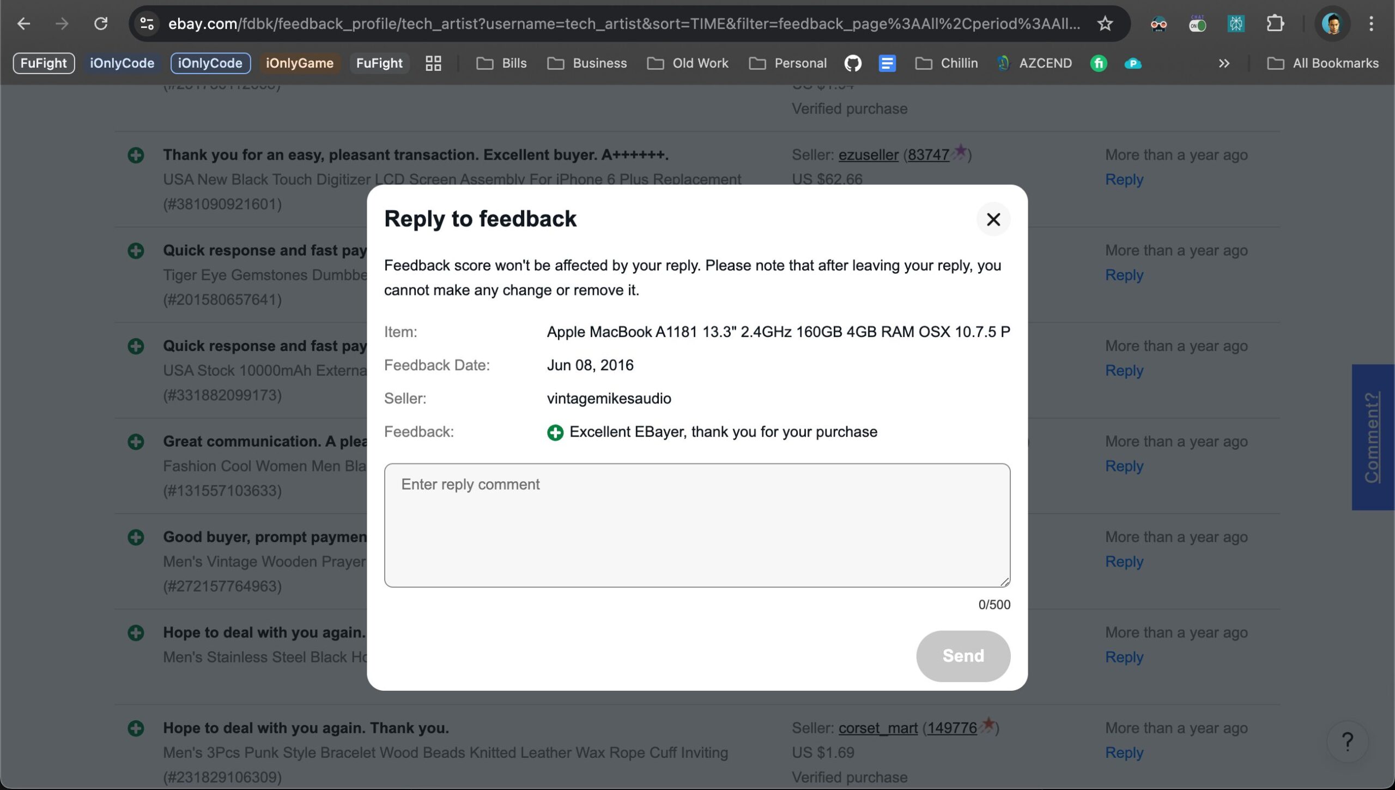
Task: Close the Reply to feedback dialog
Action: (x=993, y=219)
